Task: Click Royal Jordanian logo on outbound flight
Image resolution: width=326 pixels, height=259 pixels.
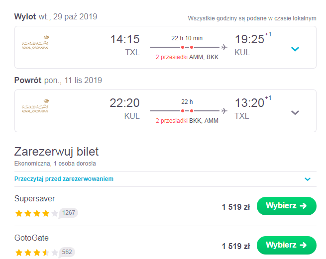Action: click(35, 42)
